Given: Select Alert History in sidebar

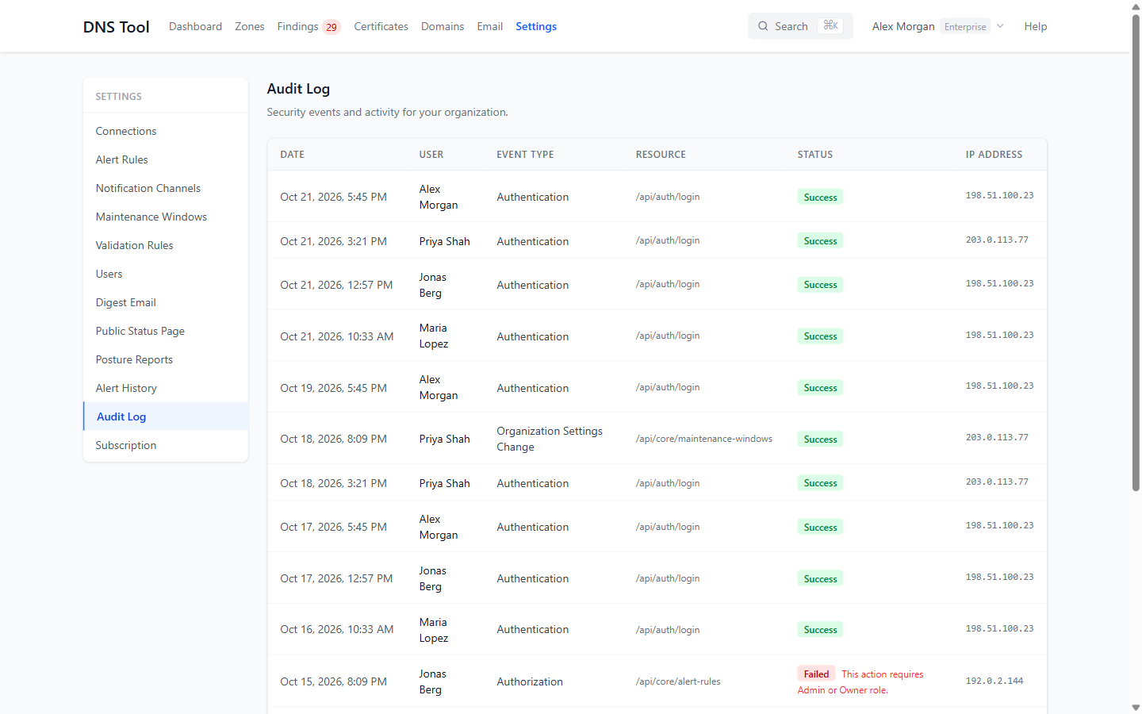Looking at the screenshot, I should [166, 388].
